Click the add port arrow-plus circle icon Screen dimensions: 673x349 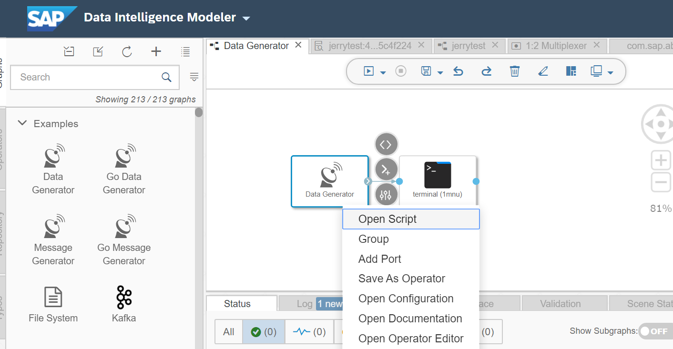(x=386, y=170)
